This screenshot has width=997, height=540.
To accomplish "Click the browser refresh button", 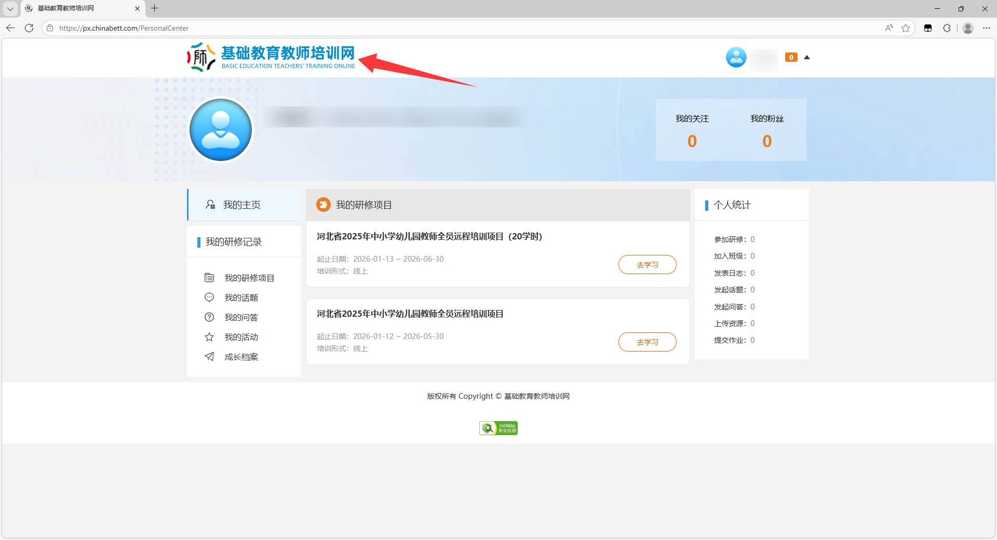I will pyautogui.click(x=29, y=28).
